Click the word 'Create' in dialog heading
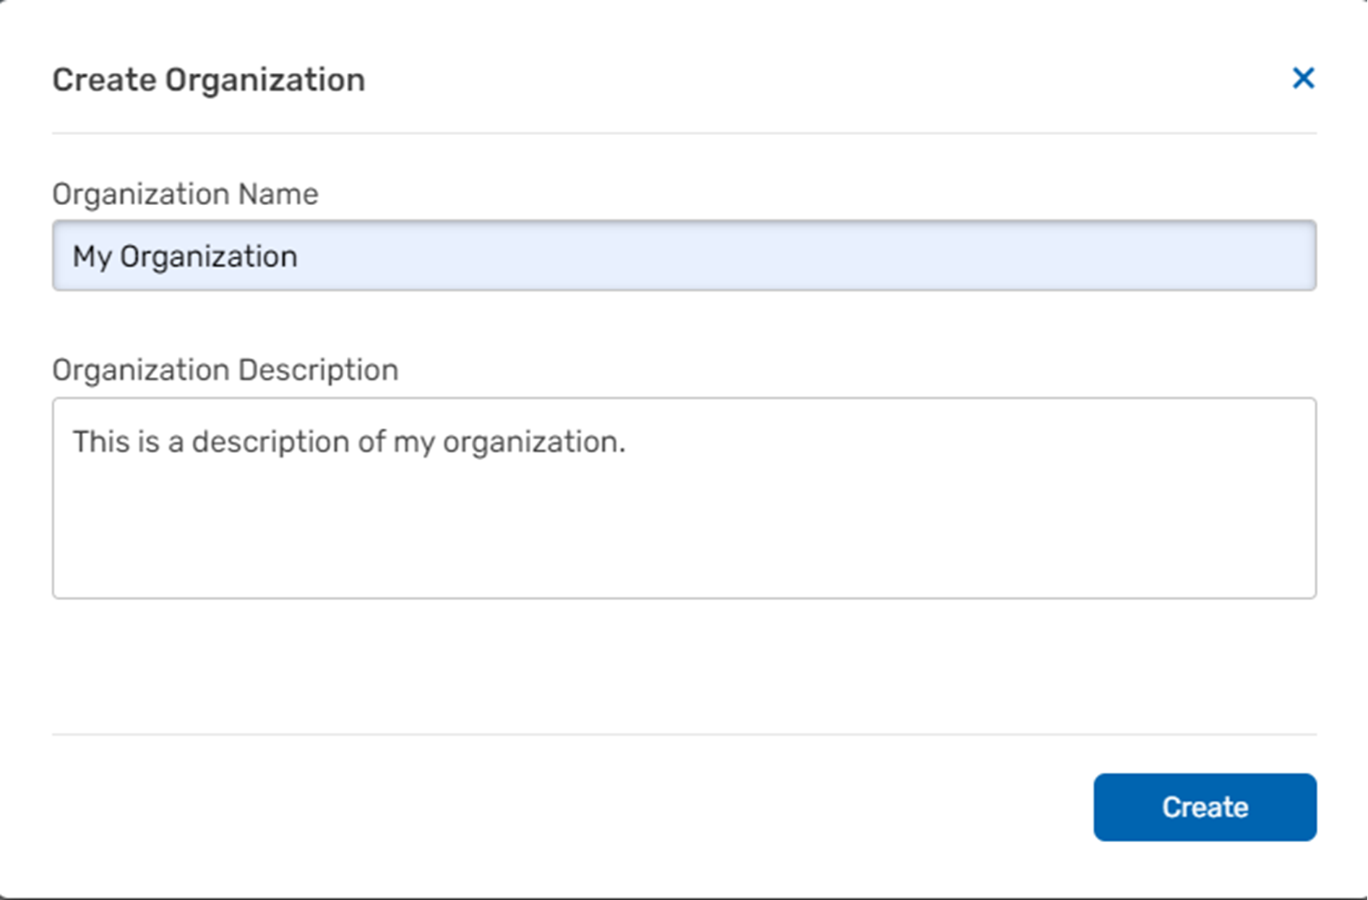This screenshot has height=900, width=1368. [104, 79]
